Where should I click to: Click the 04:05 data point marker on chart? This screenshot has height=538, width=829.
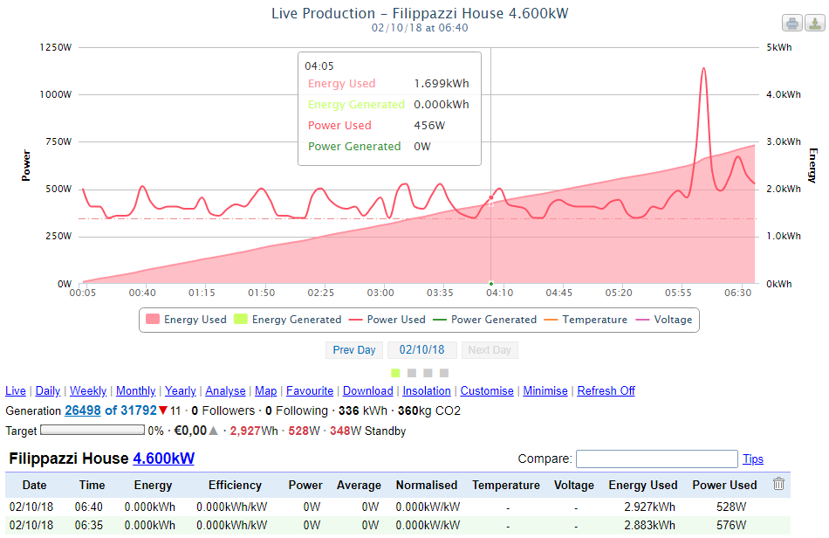(491, 198)
